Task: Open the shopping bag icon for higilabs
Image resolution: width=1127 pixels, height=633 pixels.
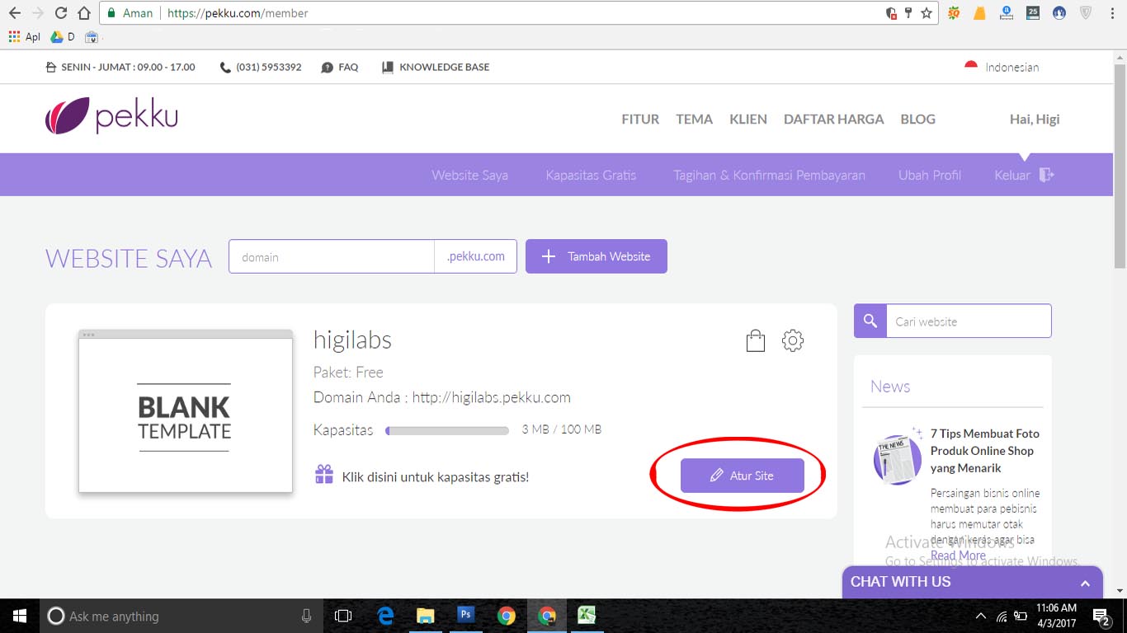Action: pyautogui.click(x=755, y=340)
